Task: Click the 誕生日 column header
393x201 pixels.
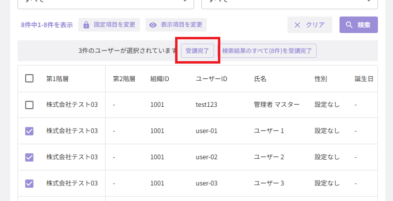Action: 364,79
